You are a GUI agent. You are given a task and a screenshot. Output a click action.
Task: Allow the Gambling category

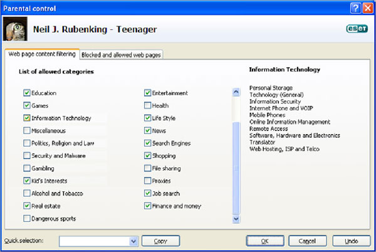click(x=26, y=168)
